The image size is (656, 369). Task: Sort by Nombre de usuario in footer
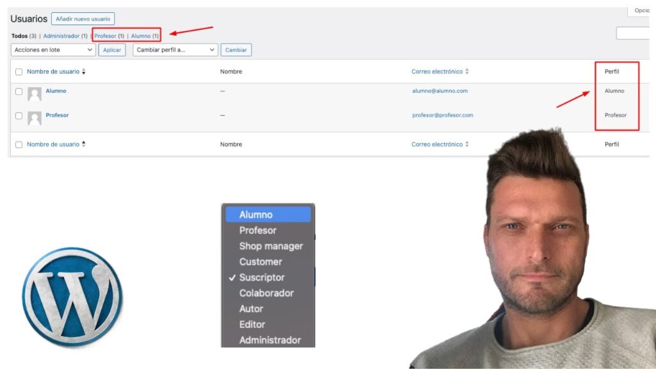[x=53, y=144]
